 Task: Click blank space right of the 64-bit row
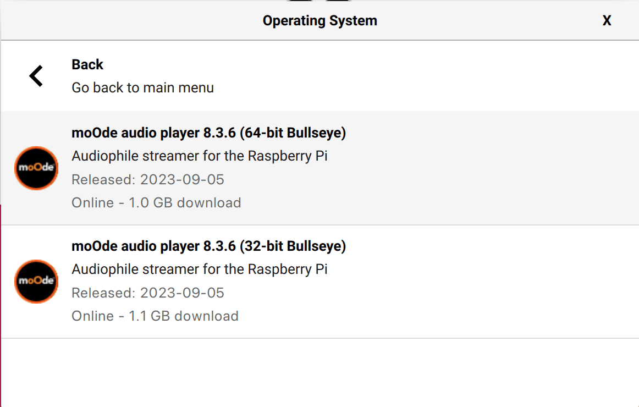pos(489,168)
